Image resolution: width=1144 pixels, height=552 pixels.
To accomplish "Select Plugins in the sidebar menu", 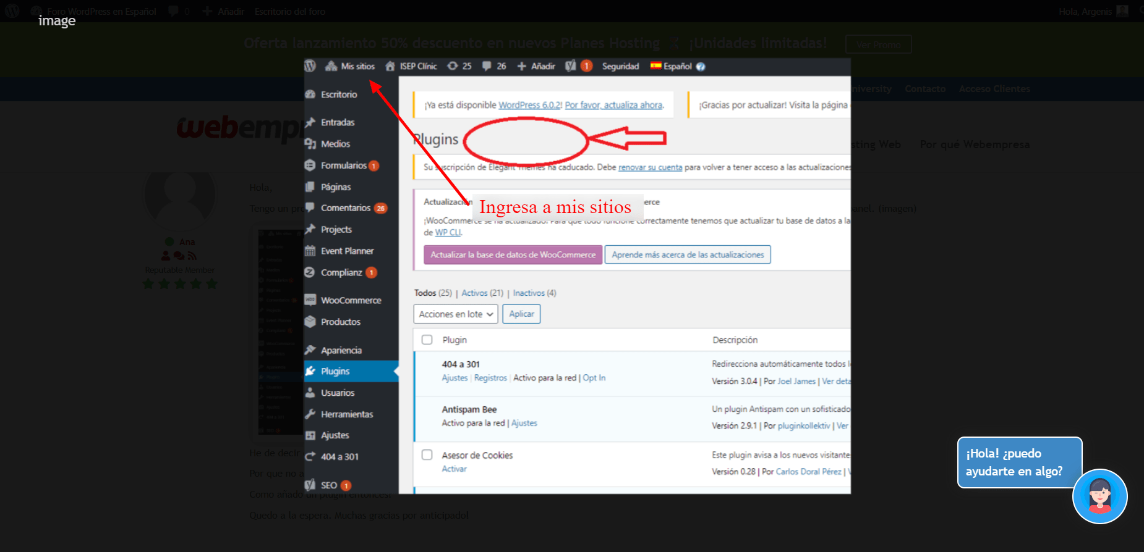I will click(x=351, y=371).
